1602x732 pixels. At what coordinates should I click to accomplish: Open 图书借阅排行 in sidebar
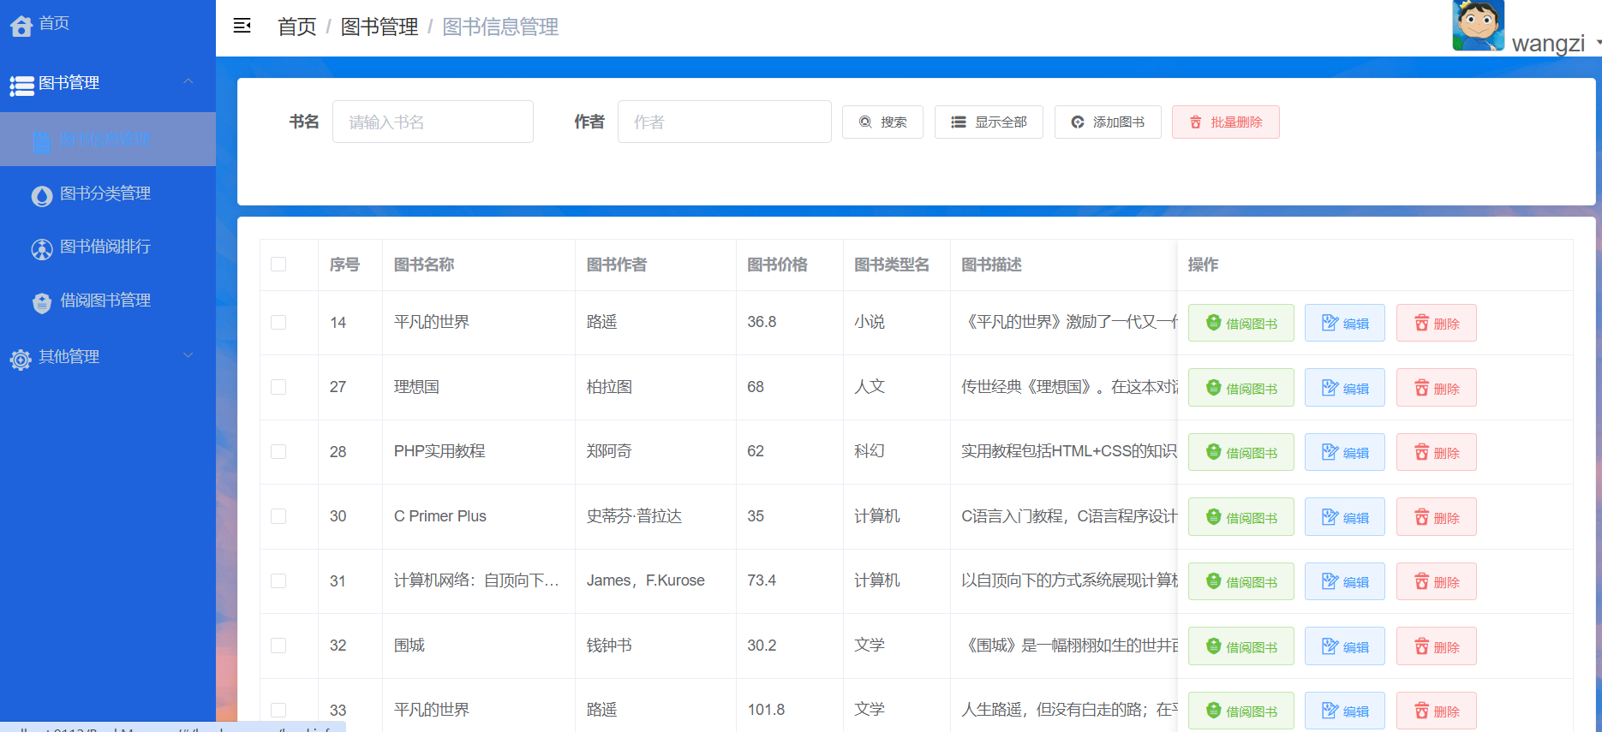(x=108, y=247)
